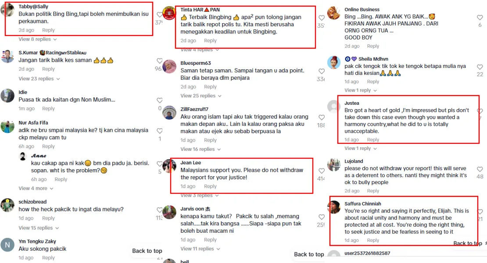Image resolution: width=487 pixels, height=263 pixels.
Task: Tap the heart beside Sheila Mdhvn's comment
Action: point(480,67)
